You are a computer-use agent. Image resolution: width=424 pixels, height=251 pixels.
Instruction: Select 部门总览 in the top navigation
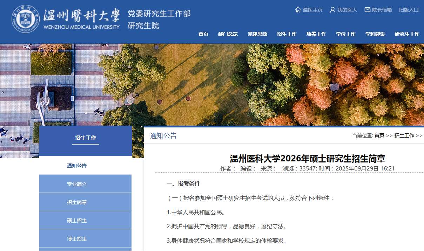(228, 34)
